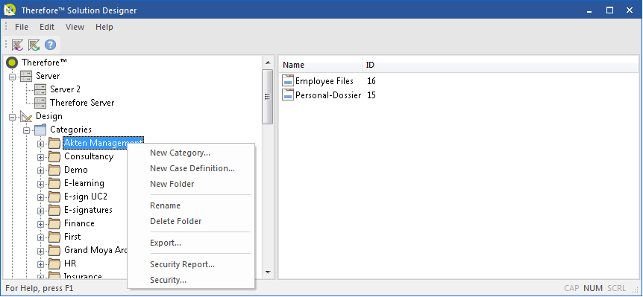
Task: Open Security... from context menu
Action: 191,280
